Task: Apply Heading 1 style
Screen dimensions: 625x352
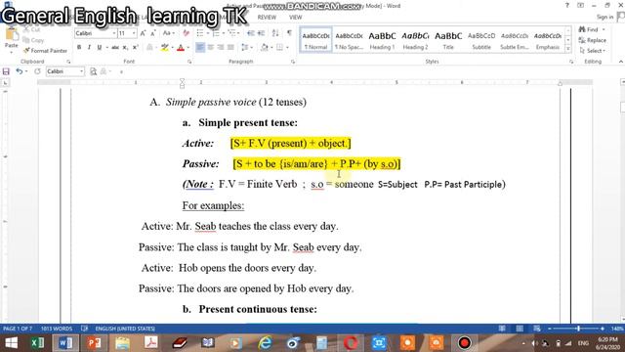Action: point(382,40)
